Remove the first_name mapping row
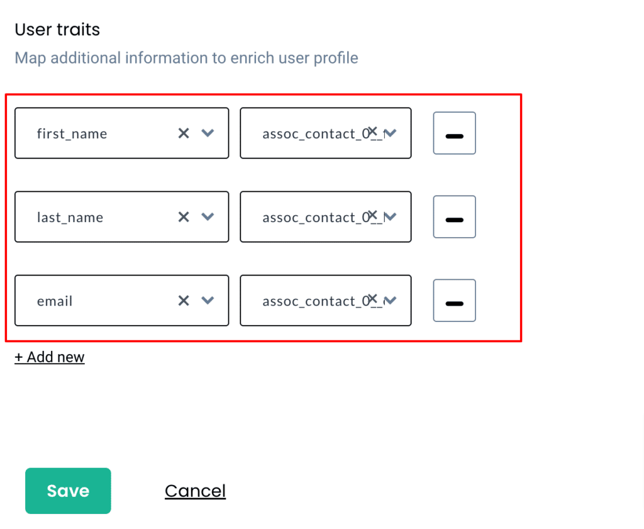The height and width of the screenshot is (529, 644). click(454, 133)
